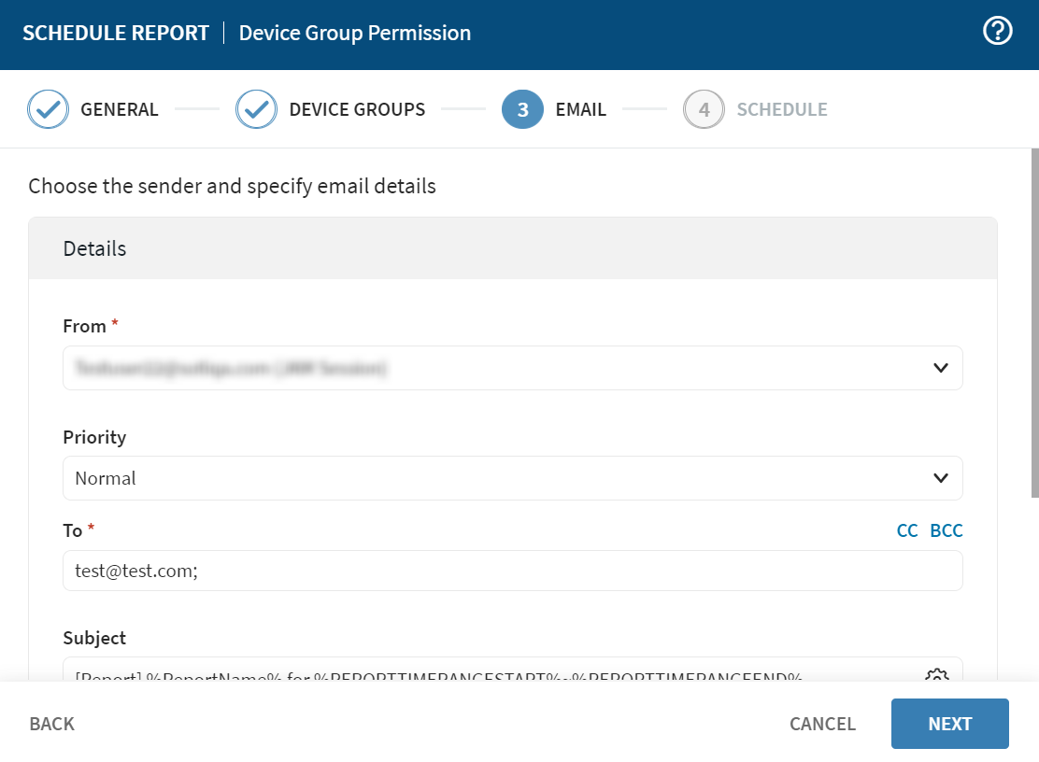Show the CC recipients field
This screenshot has height=762, width=1039.
[906, 530]
